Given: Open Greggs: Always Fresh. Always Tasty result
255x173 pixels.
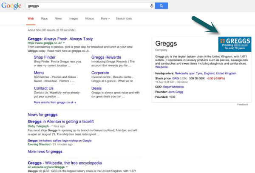Looking at the screenshot, I should pyautogui.click(x=60, y=39).
